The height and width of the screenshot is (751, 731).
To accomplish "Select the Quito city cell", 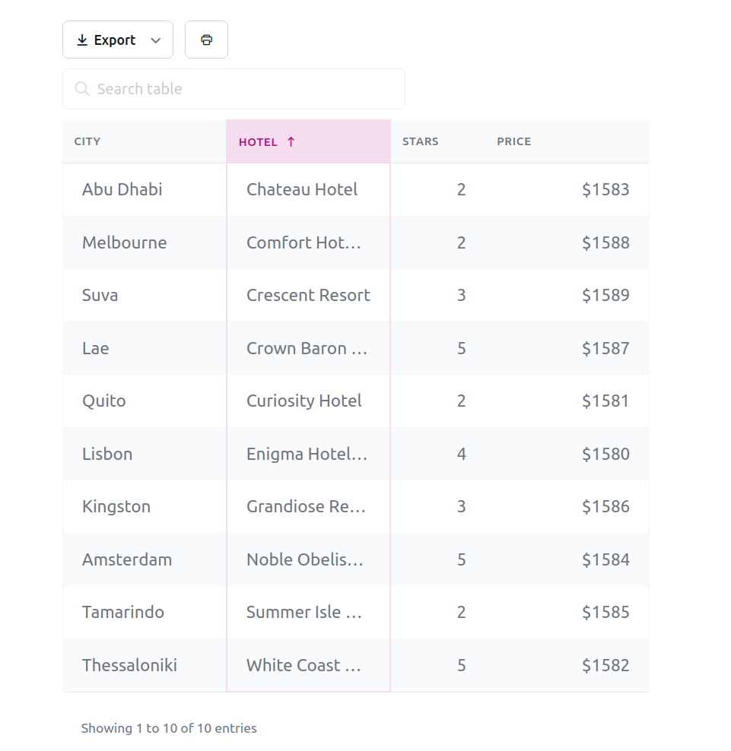I will [x=145, y=401].
